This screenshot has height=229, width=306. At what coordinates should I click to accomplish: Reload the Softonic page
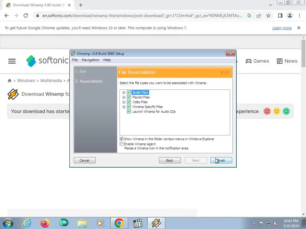(x=26, y=16)
